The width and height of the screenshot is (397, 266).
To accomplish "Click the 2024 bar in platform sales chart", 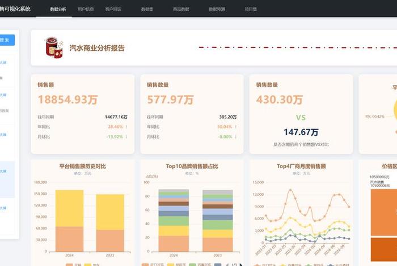I will coord(69,221).
